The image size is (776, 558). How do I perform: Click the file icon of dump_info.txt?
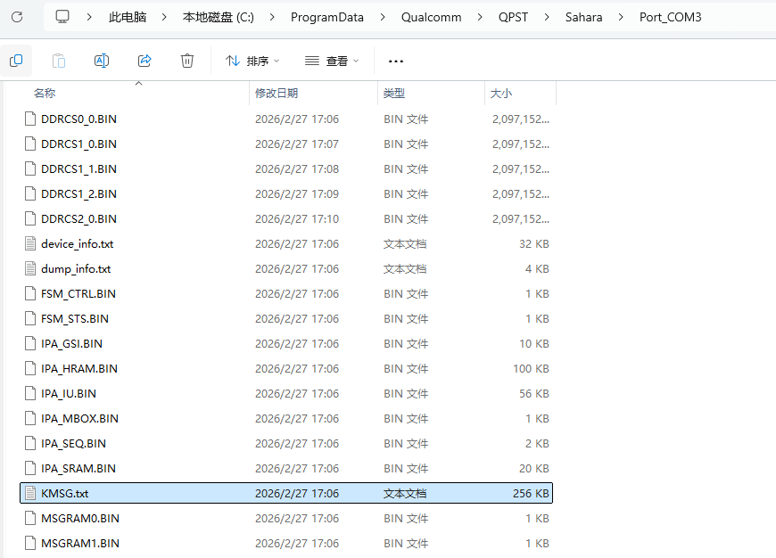tap(30, 268)
